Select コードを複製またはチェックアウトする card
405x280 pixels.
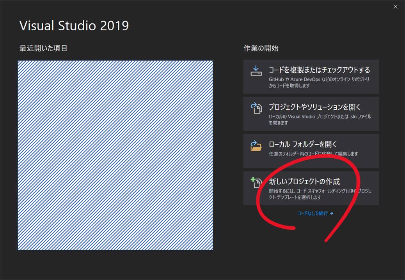click(x=311, y=77)
